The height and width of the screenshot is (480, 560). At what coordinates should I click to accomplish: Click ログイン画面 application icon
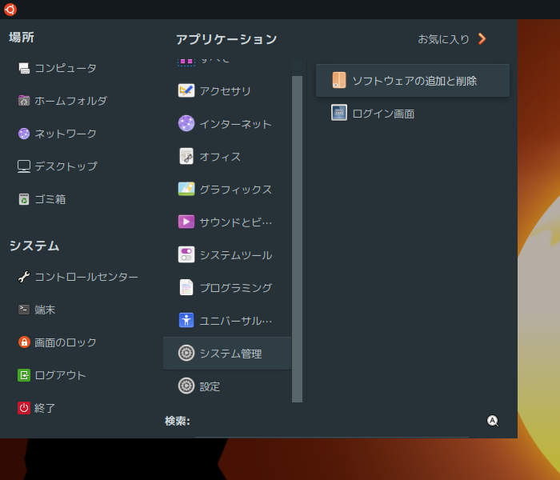[x=339, y=113]
